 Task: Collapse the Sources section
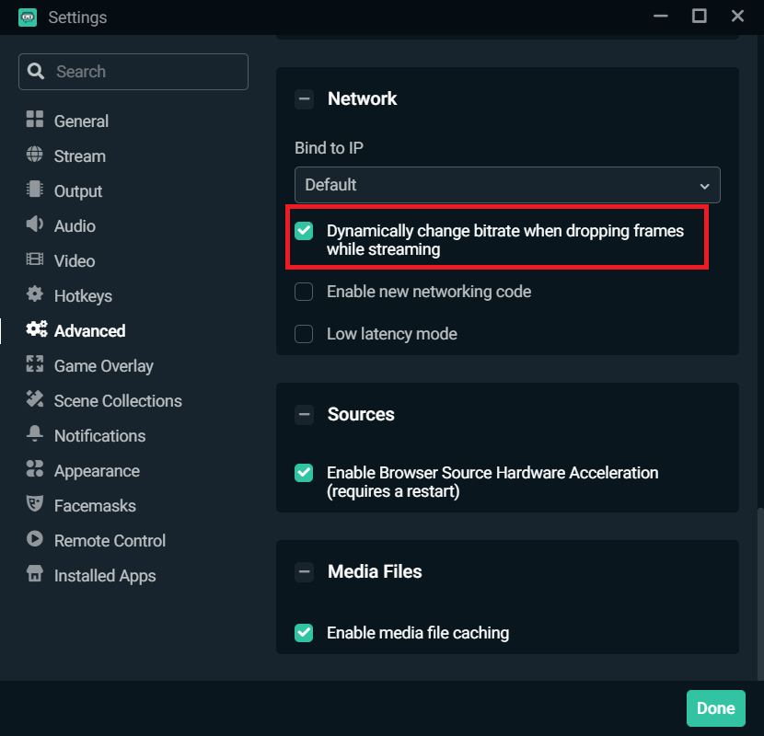[304, 415]
